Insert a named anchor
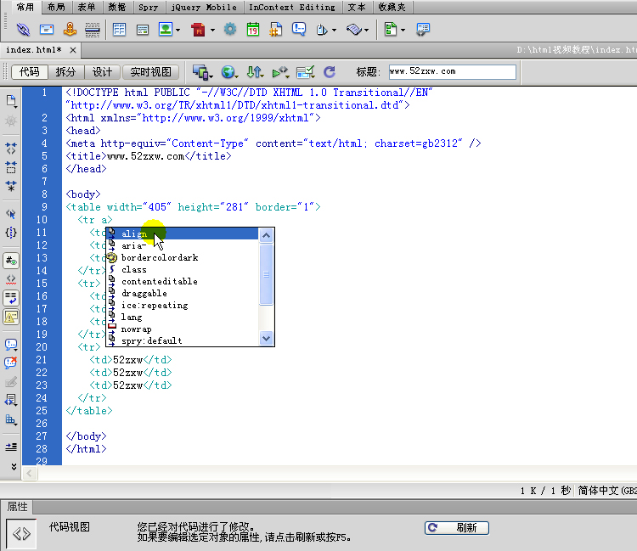 coord(70,29)
